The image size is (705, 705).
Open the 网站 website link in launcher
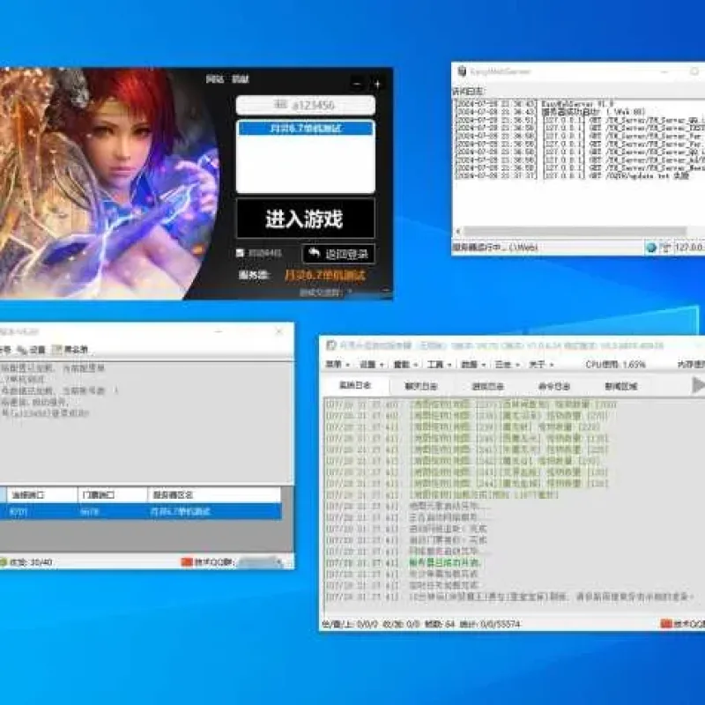215,79
